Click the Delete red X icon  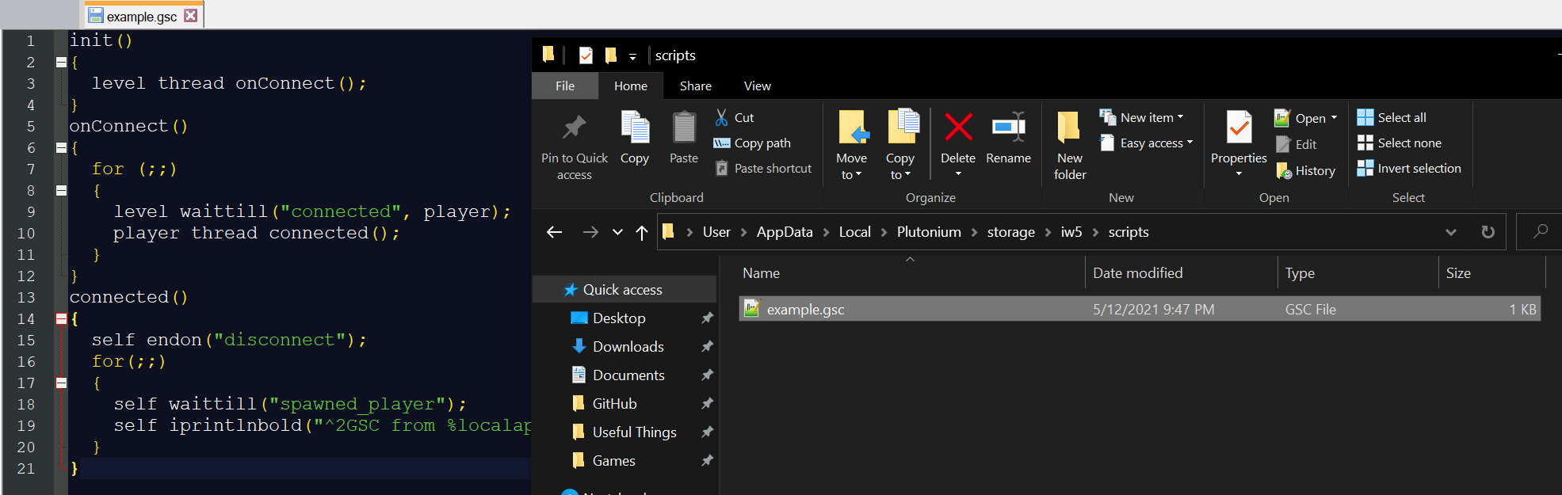point(958,127)
